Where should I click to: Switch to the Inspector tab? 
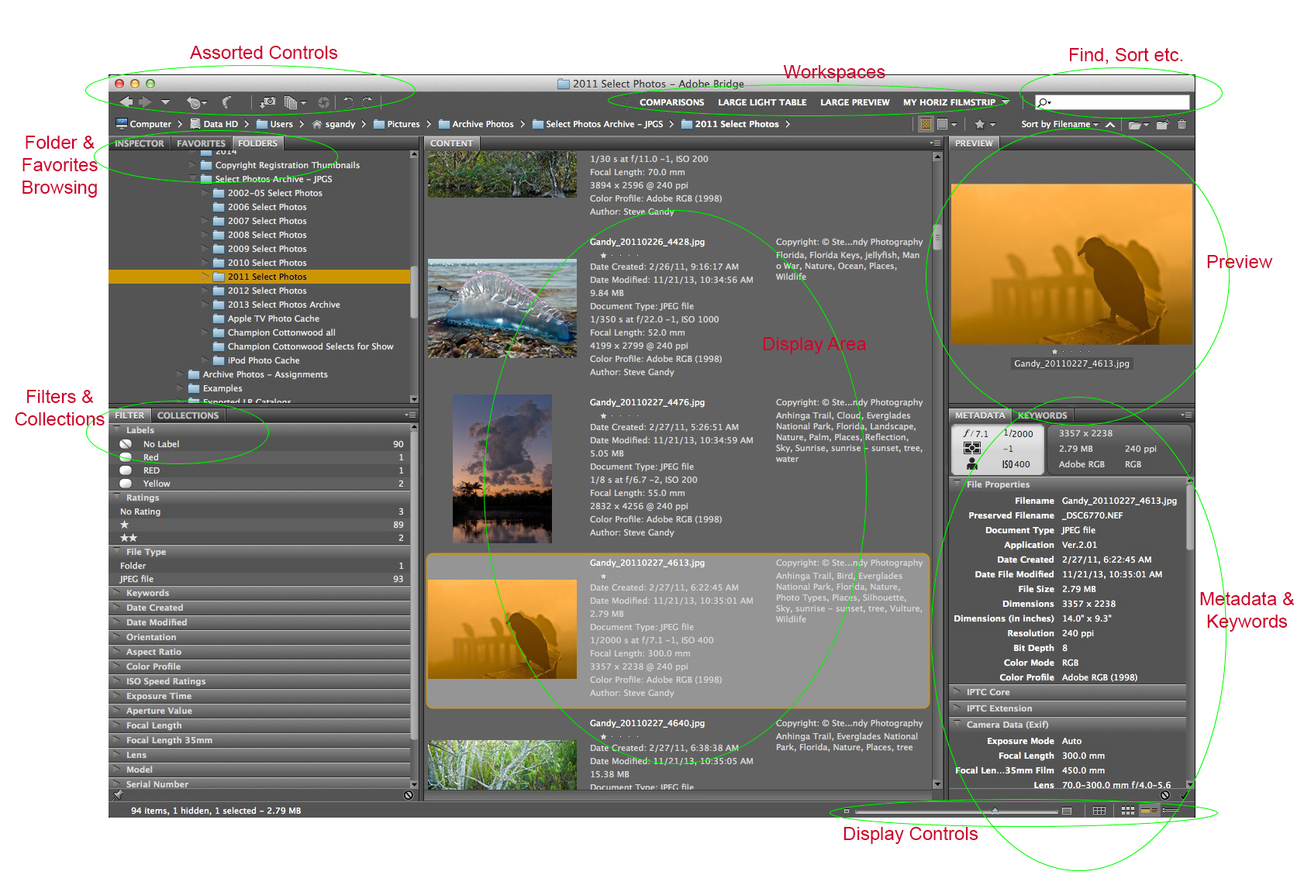(x=140, y=143)
